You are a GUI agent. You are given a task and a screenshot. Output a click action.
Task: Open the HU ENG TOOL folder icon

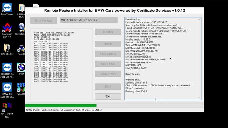point(21,11)
